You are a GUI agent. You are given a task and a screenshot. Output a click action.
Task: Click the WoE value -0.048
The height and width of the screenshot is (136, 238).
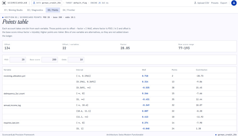click(x=146, y=129)
